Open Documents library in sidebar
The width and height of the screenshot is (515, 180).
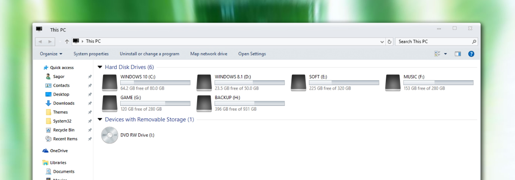click(x=64, y=171)
